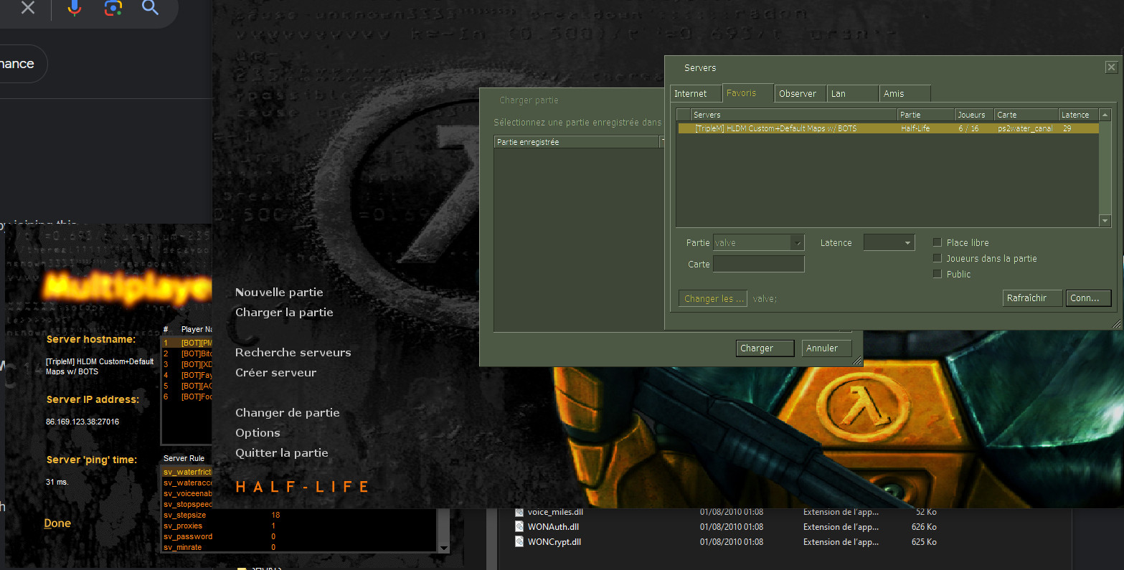Screen dimensions: 1124x570
Task: Click the Partie enregistrée column header
Action: pos(577,142)
